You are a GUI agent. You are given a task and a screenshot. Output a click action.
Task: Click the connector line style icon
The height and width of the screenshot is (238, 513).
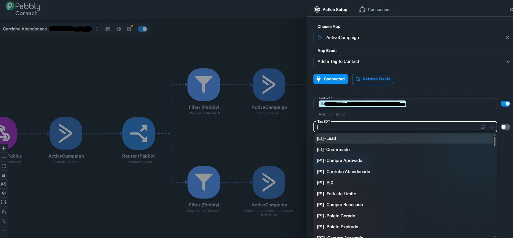pyautogui.click(x=4, y=221)
